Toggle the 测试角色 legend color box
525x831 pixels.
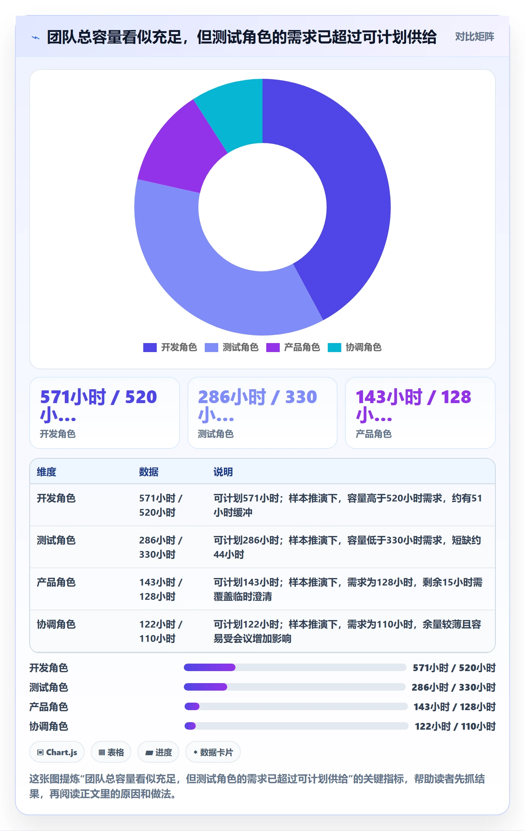(x=211, y=348)
